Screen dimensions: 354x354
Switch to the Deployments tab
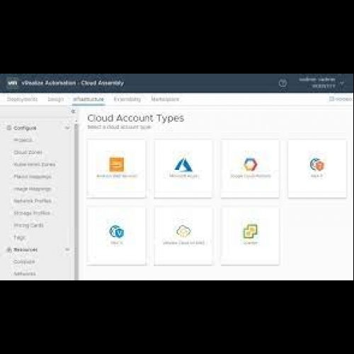point(22,99)
